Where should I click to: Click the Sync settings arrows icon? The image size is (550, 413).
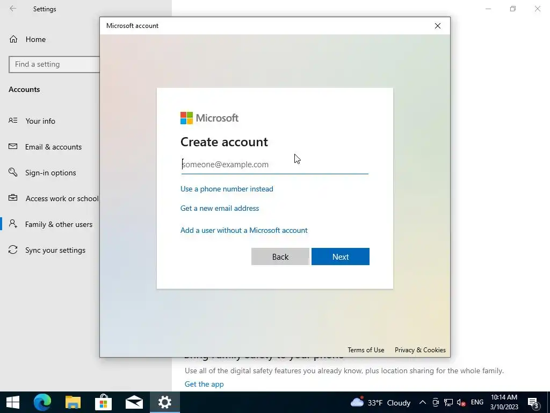click(x=13, y=250)
